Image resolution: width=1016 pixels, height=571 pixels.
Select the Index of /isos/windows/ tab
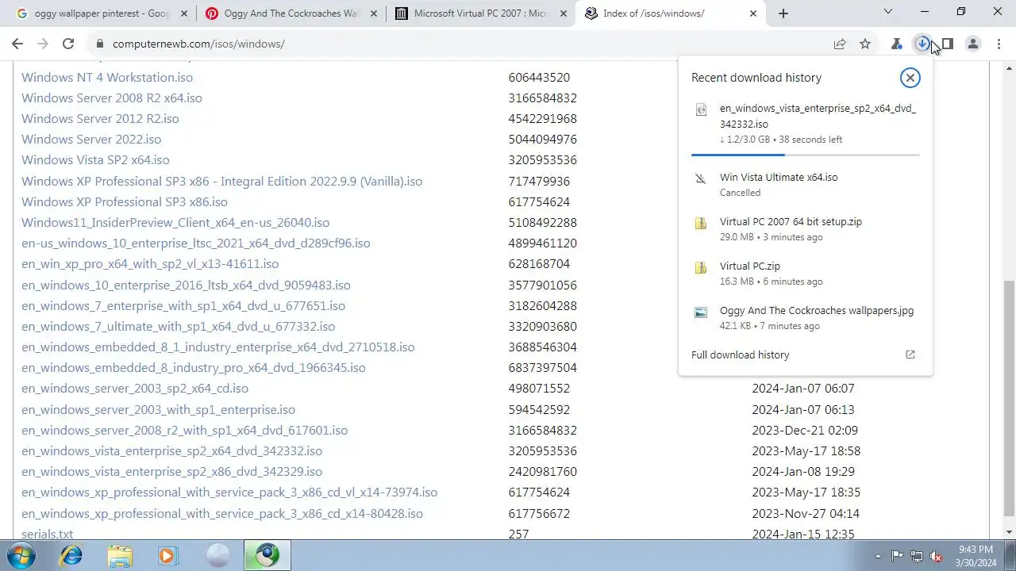point(671,13)
